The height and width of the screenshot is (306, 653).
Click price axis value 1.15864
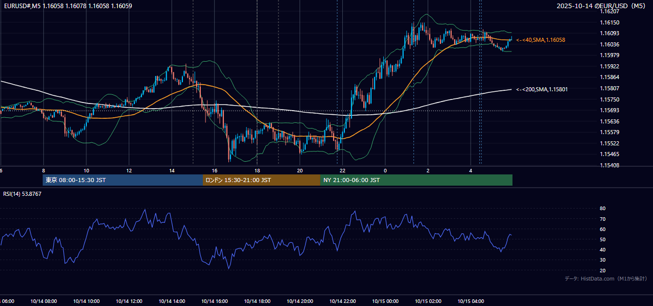coord(610,77)
